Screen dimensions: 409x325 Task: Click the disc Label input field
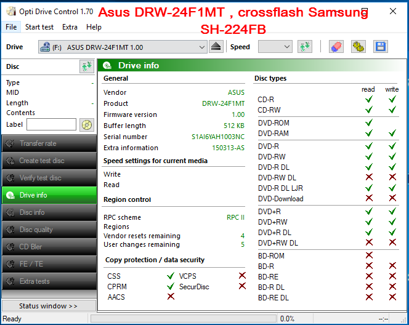pos(51,124)
